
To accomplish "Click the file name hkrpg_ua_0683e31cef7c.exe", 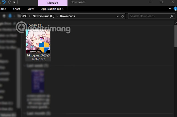I will pos(38,57).
